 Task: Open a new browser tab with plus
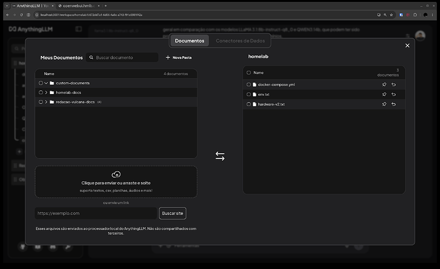106,6
